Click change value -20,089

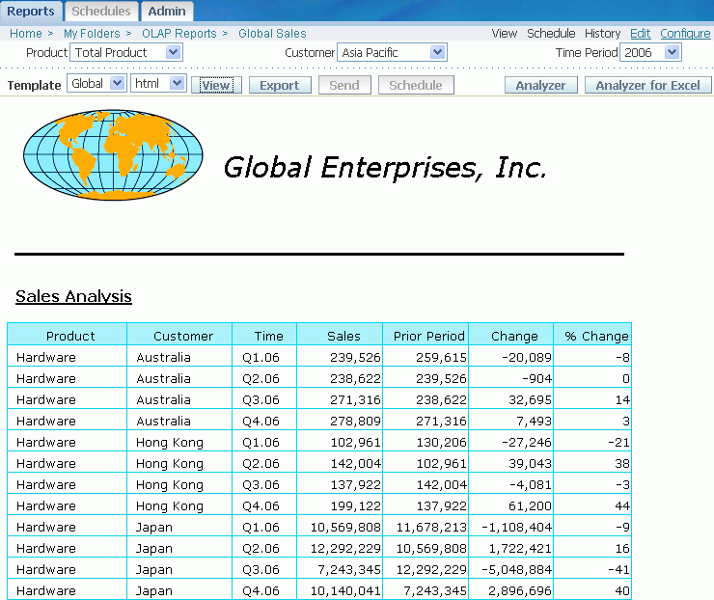pos(527,357)
